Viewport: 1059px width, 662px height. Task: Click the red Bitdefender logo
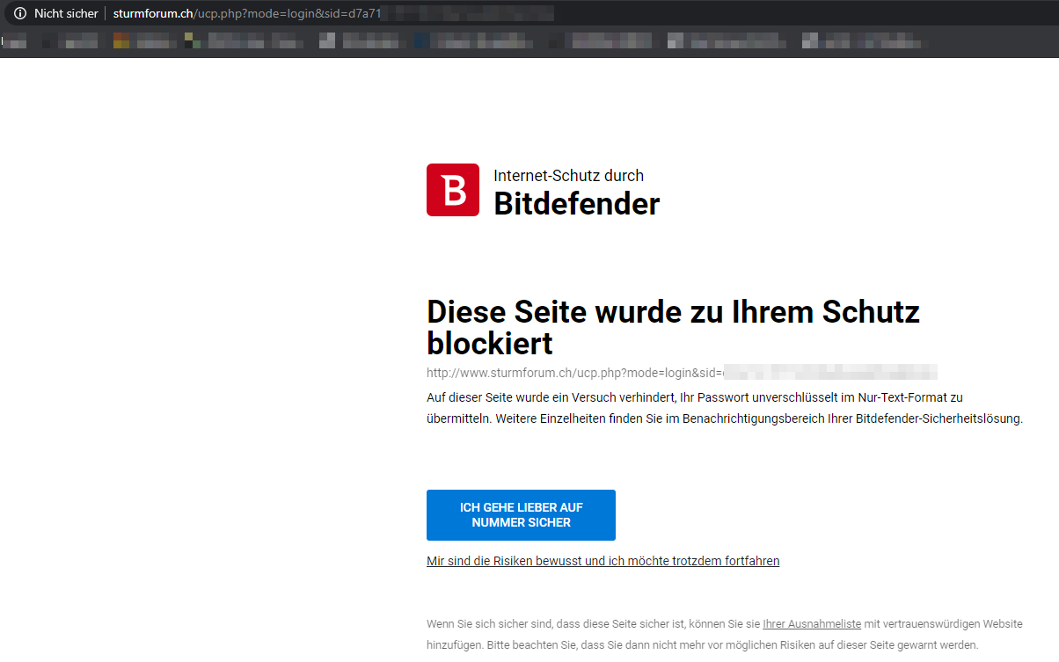(453, 190)
